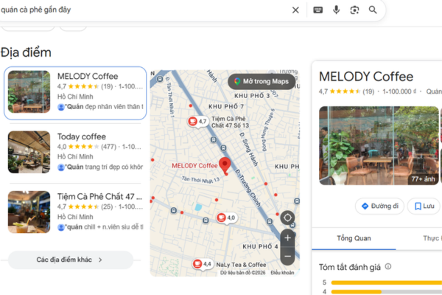The image size is (442, 295).
Task: Click the review snippet "Quán đẹp nhân viên thân"
Action: [104, 107]
